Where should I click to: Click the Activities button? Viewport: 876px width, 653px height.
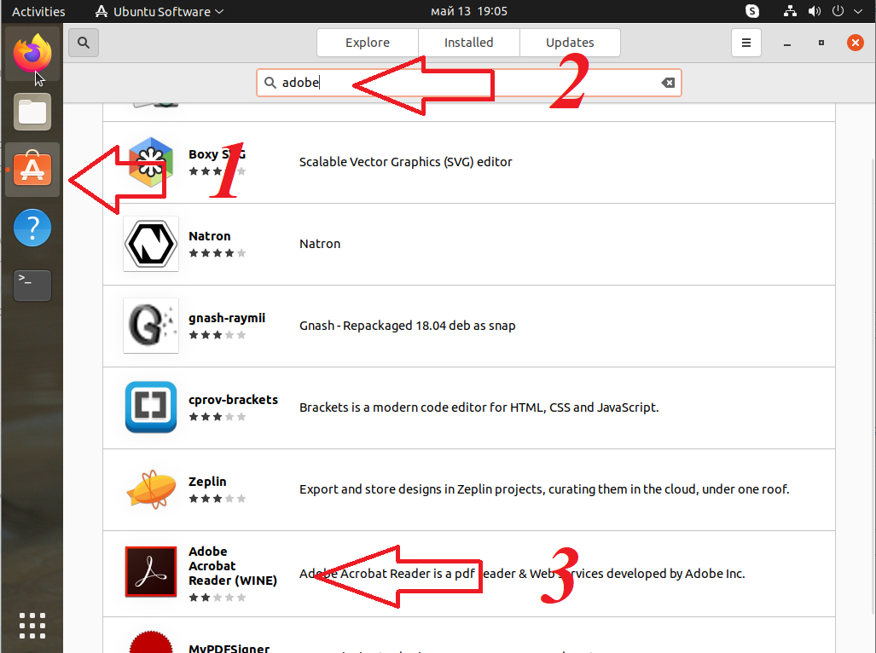click(x=38, y=12)
